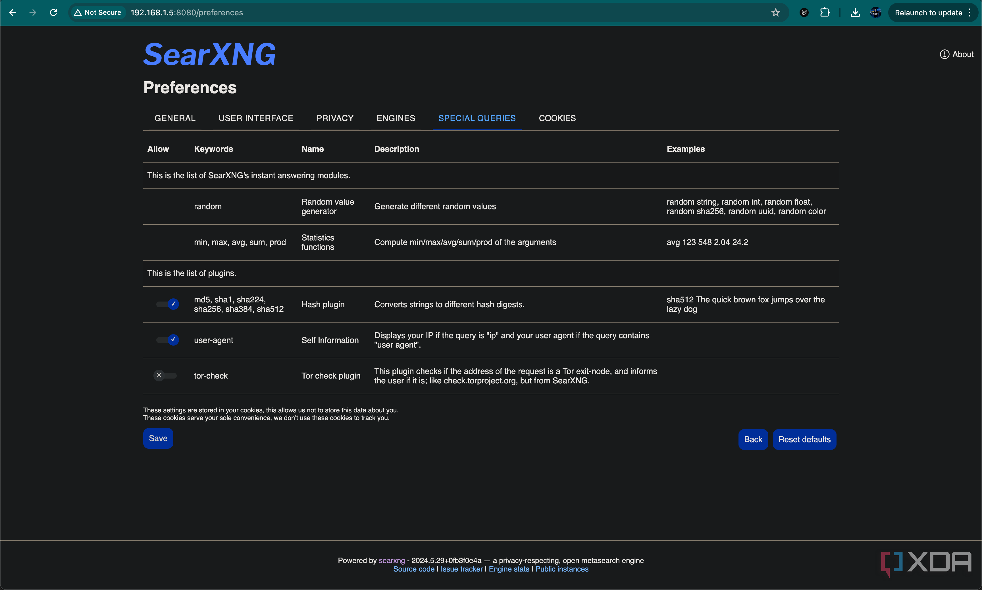The image size is (982, 590).
Task: Open the Issue tracker link
Action: [x=461, y=569]
